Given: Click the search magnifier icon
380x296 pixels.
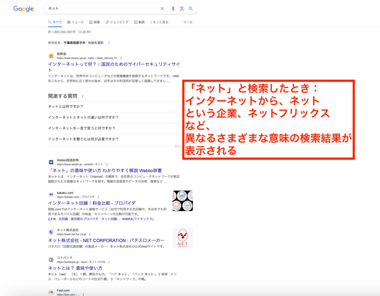Looking at the screenshot, I should pyautogui.click(x=191, y=9).
